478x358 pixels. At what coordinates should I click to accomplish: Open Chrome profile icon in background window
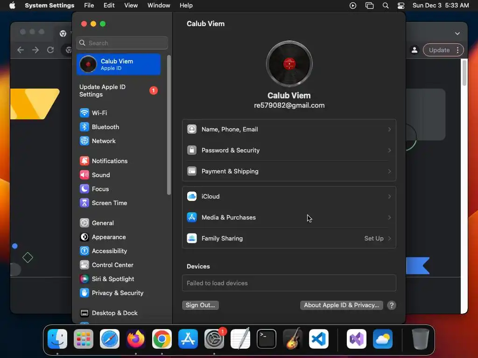click(415, 50)
